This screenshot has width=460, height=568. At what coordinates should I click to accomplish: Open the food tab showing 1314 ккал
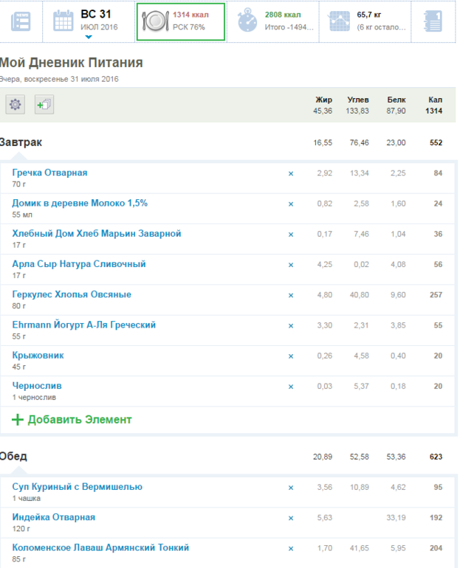click(x=181, y=21)
